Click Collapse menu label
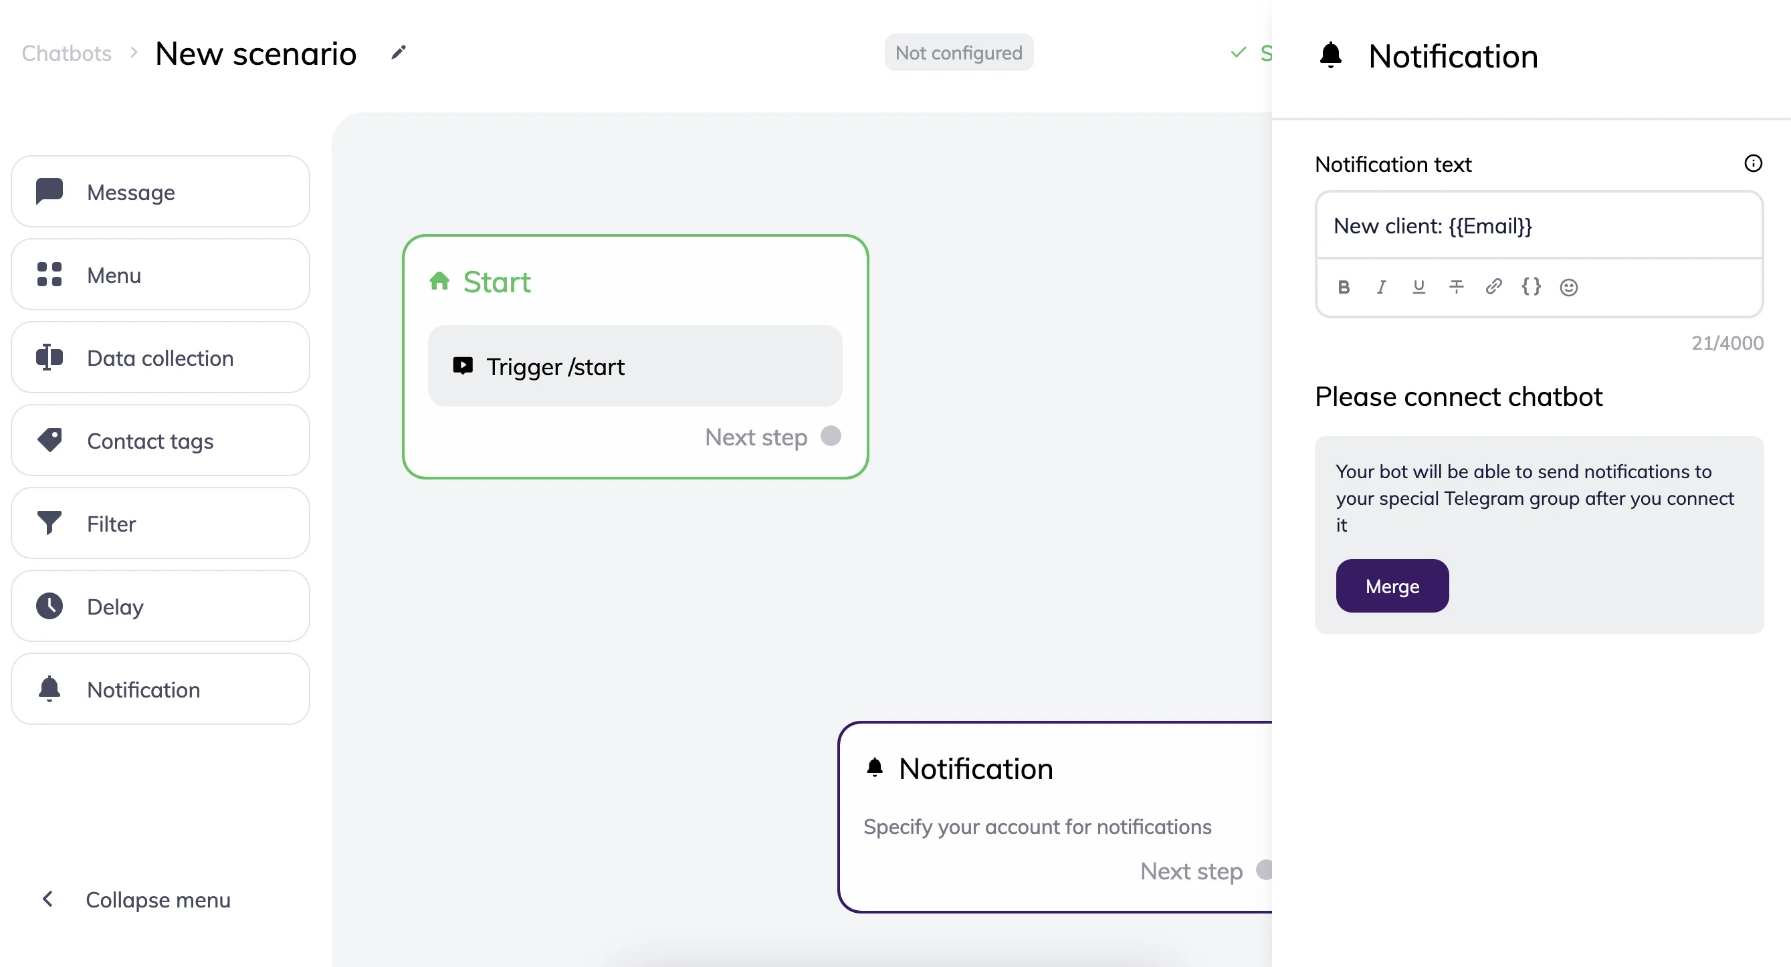The height and width of the screenshot is (967, 1791). 158,899
